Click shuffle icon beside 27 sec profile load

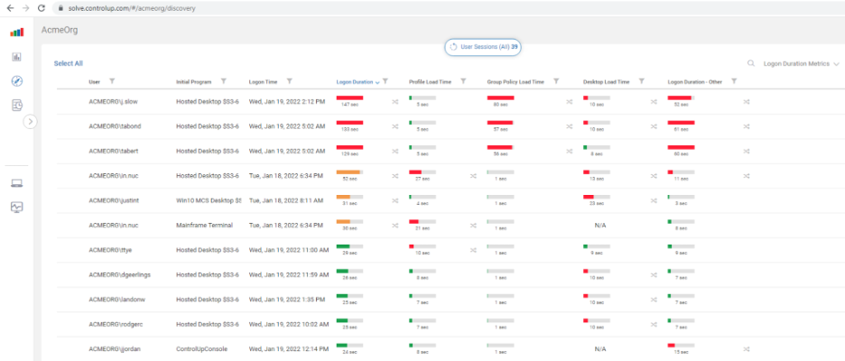point(473,176)
